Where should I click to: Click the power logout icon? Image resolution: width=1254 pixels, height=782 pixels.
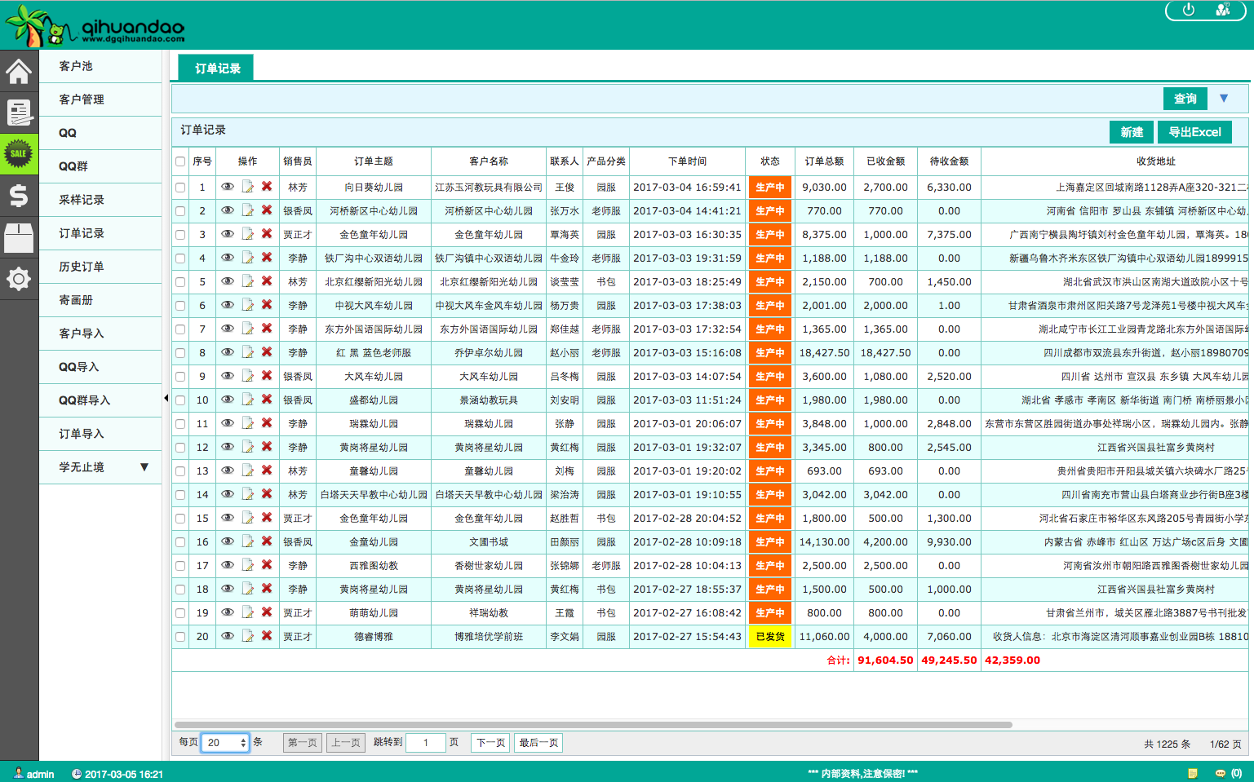[x=1189, y=10]
